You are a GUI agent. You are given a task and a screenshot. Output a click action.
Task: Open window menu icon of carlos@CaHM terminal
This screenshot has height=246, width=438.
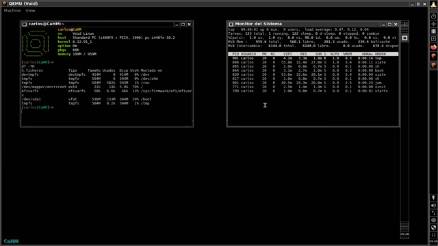coord(25,25)
